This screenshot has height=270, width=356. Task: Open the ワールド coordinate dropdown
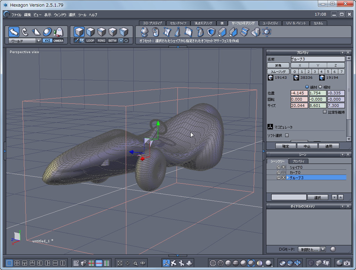point(39,41)
